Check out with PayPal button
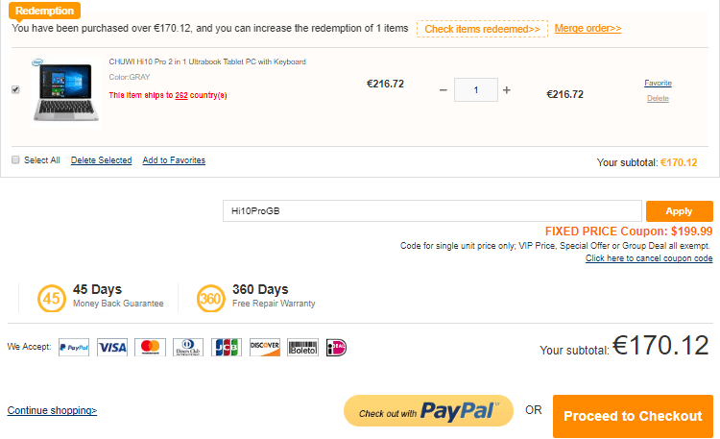The image size is (720, 439). click(428, 411)
